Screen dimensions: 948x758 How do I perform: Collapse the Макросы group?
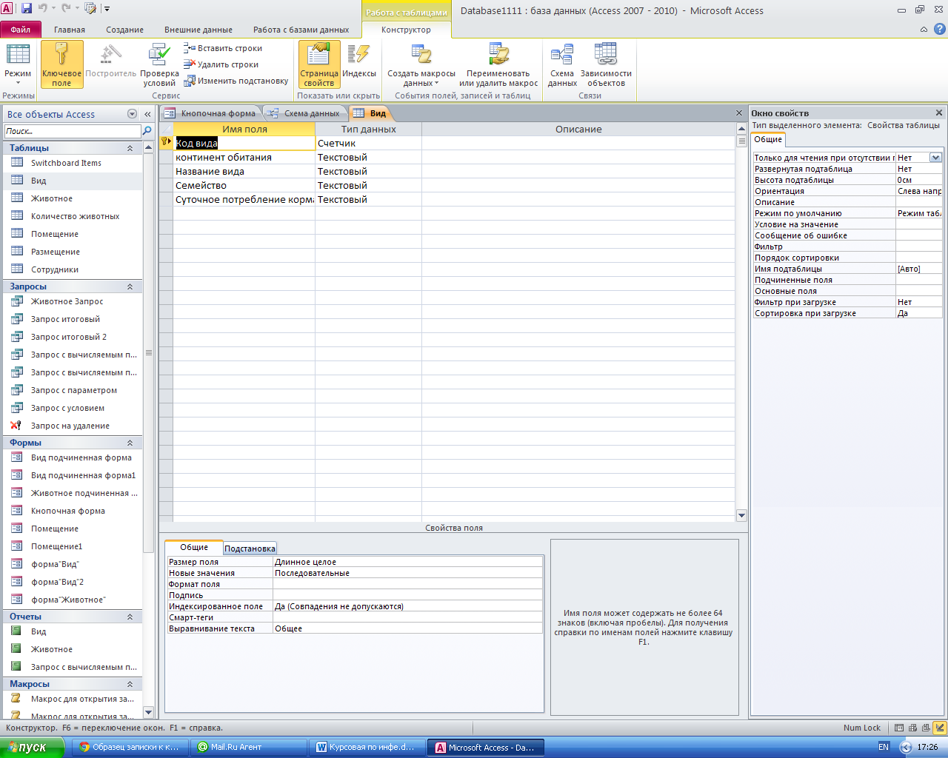(130, 684)
